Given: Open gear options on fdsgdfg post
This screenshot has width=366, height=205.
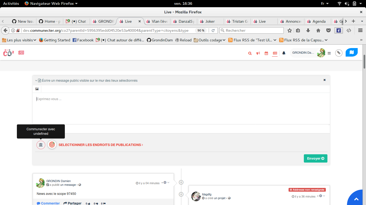Looking at the screenshot, I should [x=322, y=196].
